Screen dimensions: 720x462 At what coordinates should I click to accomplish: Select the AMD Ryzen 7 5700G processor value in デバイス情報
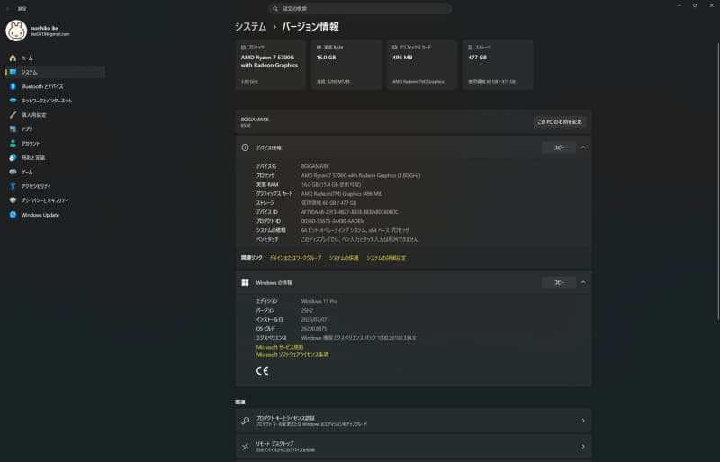click(x=361, y=175)
